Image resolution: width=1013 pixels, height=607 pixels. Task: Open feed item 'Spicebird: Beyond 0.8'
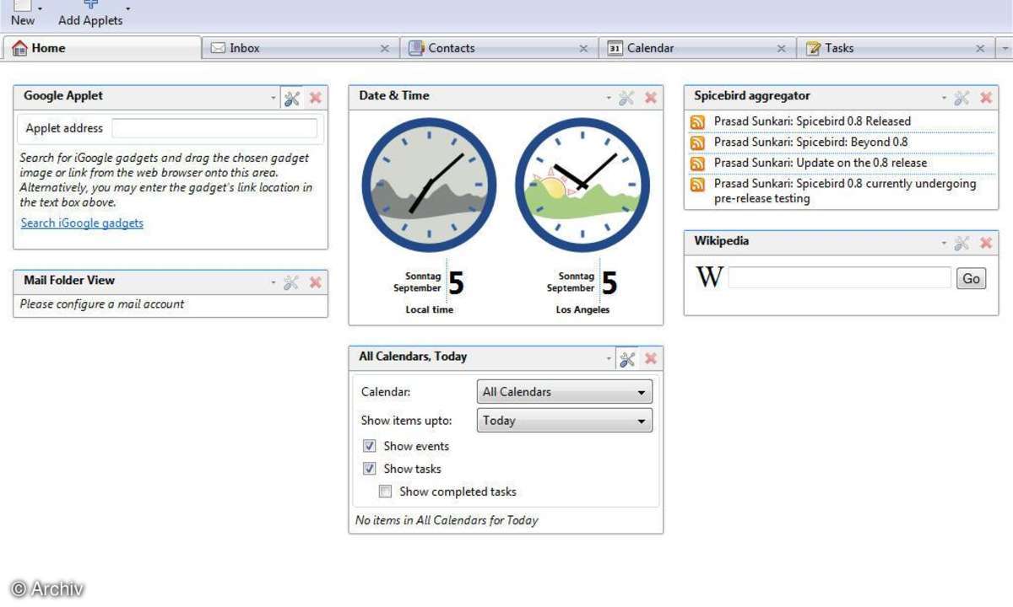[x=811, y=142]
